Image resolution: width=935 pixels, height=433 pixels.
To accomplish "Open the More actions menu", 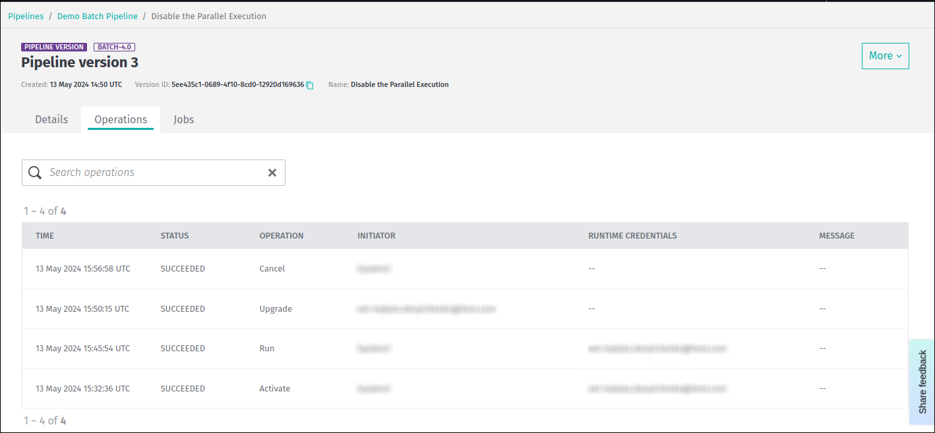I will 885,56.
